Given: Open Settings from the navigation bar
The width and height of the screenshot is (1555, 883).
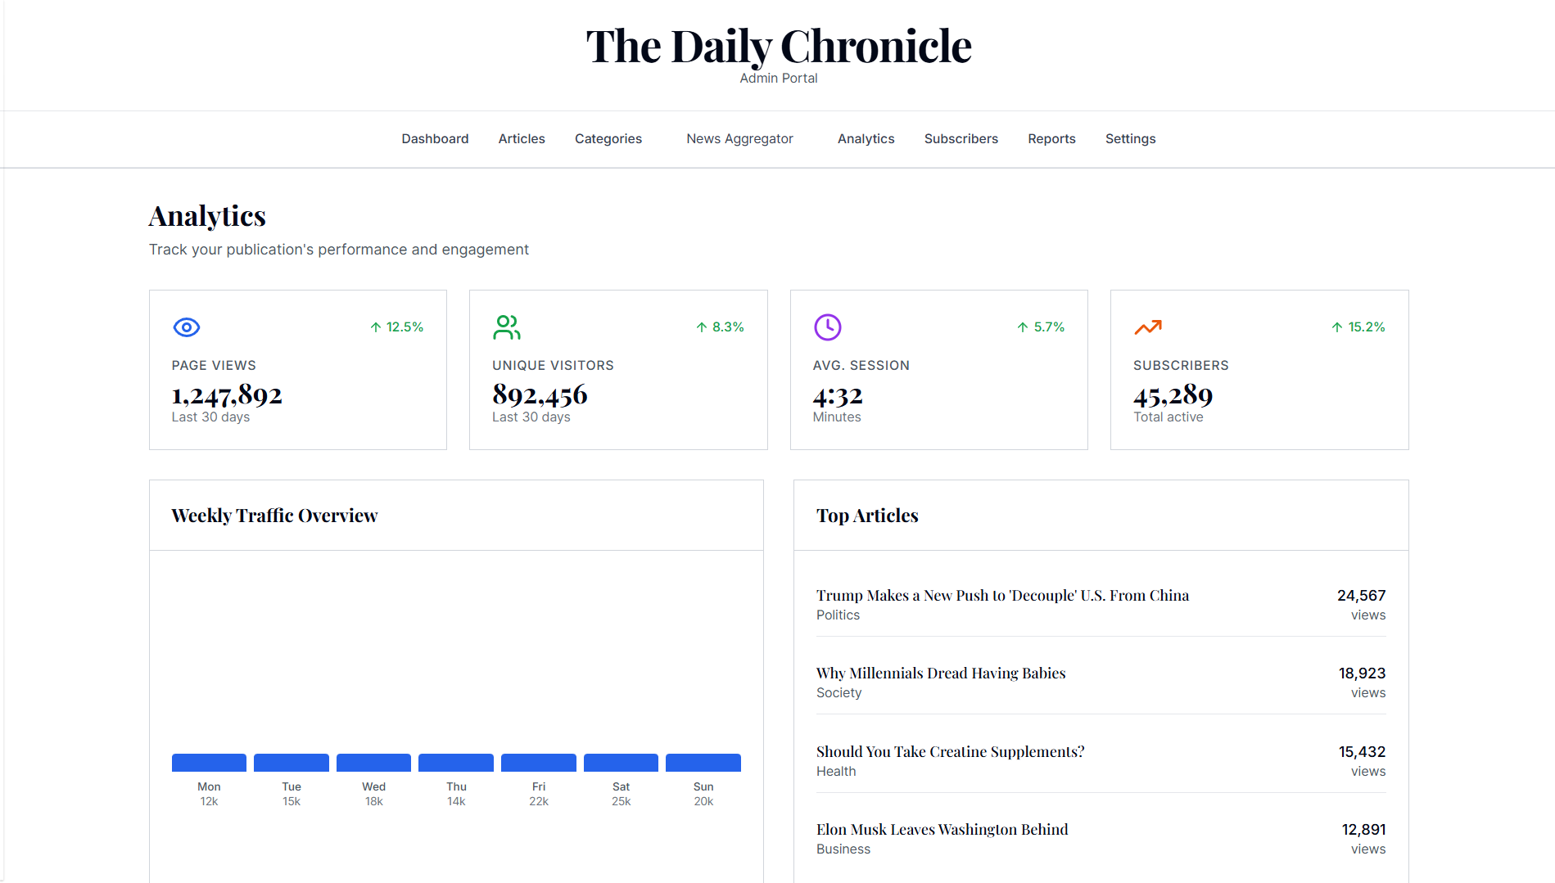Looking at the screenshot, I should [1130, 139].
